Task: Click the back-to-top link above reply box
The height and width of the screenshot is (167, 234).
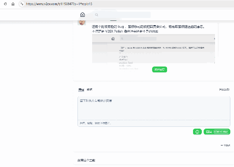Action: pyautogui.click(x=224, y=90)
